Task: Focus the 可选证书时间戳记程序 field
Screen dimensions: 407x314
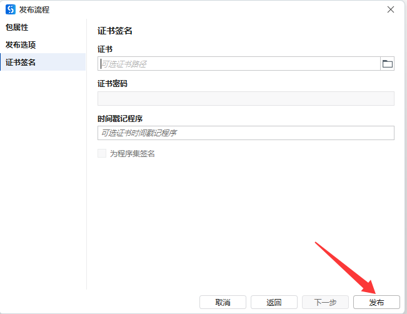Action: point(246,133)
